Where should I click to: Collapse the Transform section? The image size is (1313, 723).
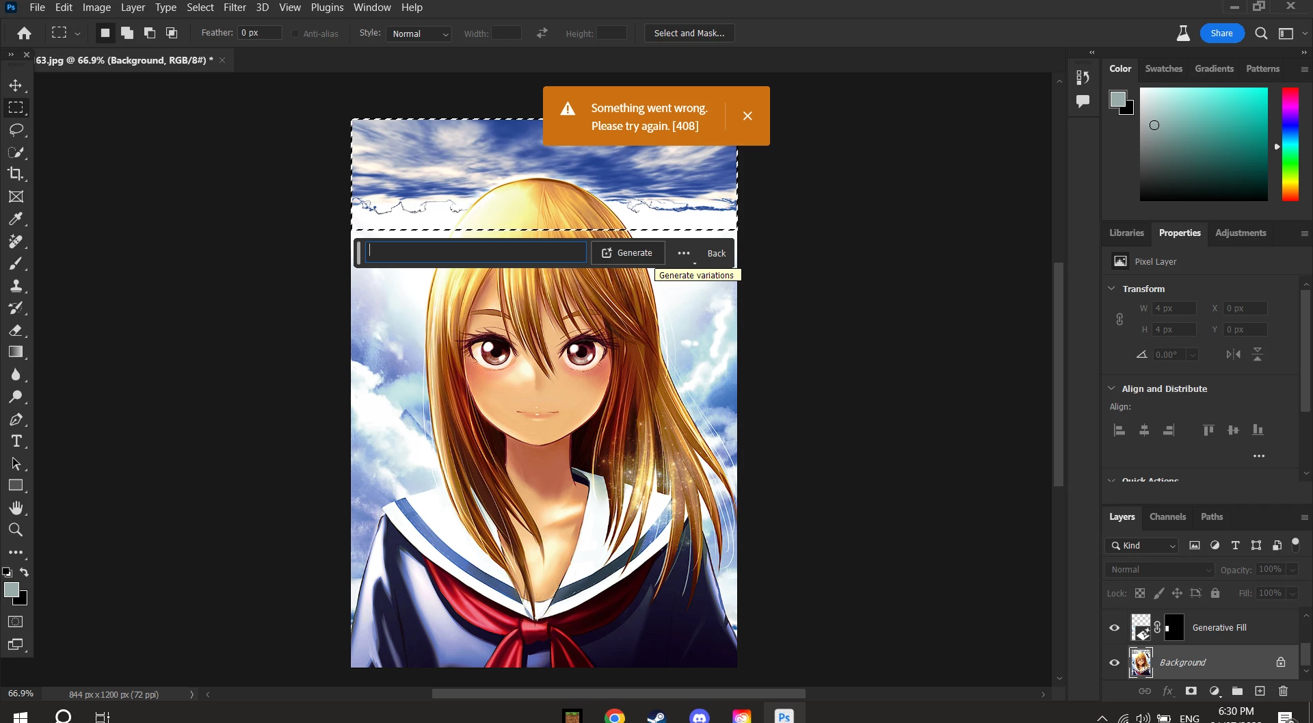1112,289
